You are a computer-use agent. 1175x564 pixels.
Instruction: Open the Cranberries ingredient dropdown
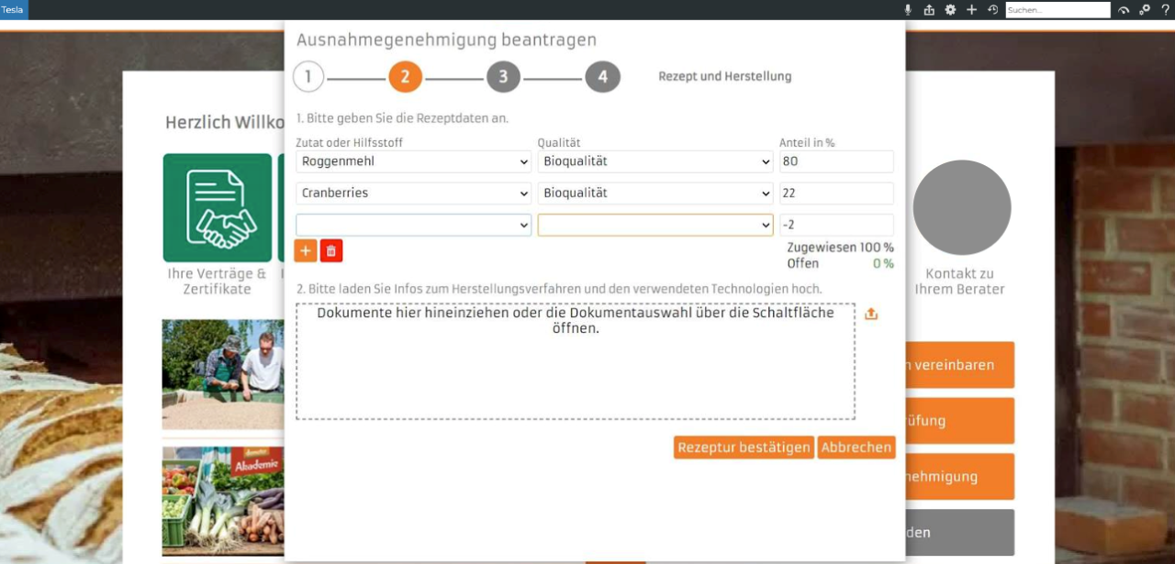(x=413, y=194)
